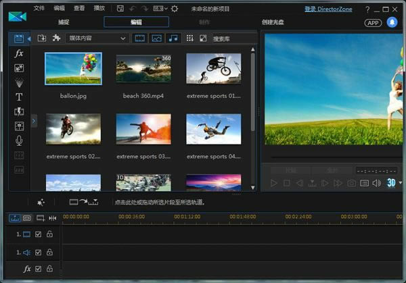The image size is (406, 283).
Task: Lock the fx effect track
Action: pos(49,269)
